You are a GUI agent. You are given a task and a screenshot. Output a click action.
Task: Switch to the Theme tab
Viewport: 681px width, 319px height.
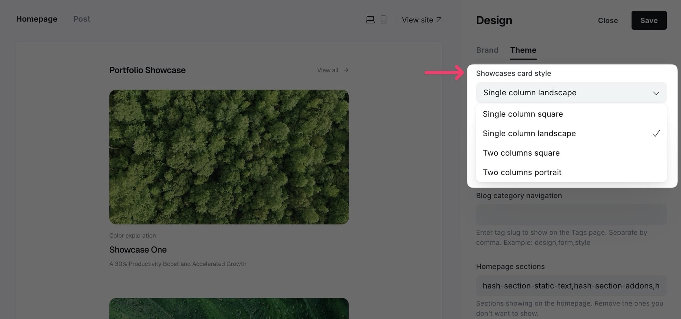(523, 50)
